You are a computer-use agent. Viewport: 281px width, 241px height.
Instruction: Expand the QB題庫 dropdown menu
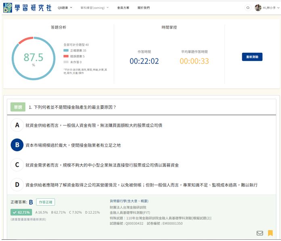[65, 8]
